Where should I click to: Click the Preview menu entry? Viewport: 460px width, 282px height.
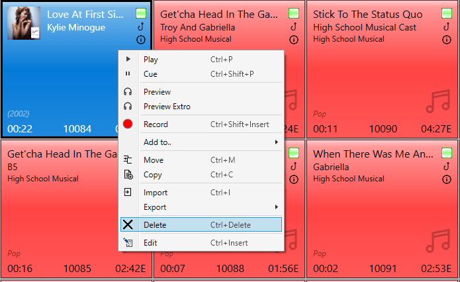coord(201,92)
